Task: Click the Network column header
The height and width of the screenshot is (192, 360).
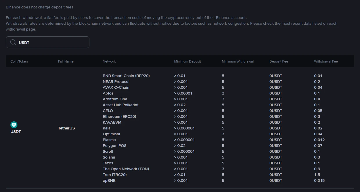Action: coord(109,61)
